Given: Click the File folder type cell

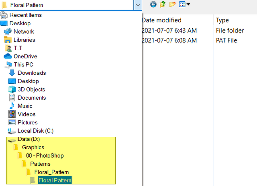Looking at the screenshot, I should [x=230, y=30].
